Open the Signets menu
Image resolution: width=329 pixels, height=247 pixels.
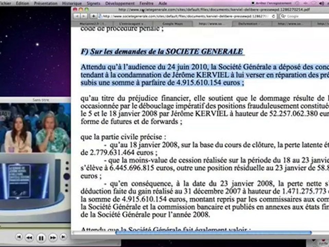pyautogui.click(x=93, y=3)
